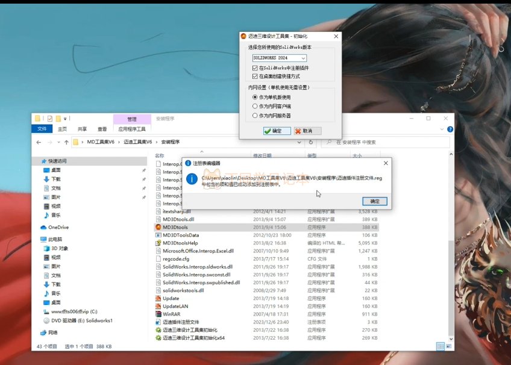Click the WinRAR file icon

point(158,314)
